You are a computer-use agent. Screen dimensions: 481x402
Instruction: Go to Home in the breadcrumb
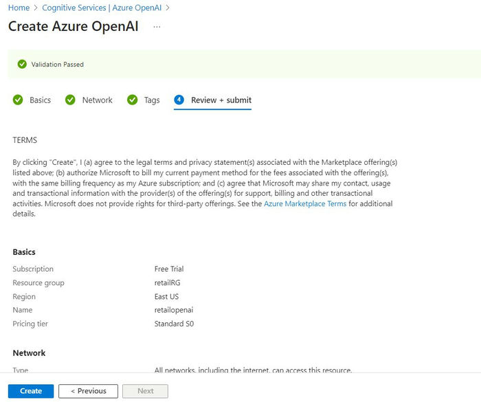point(19,8)
